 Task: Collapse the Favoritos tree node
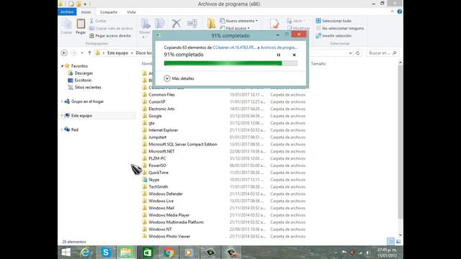[62, 66]
